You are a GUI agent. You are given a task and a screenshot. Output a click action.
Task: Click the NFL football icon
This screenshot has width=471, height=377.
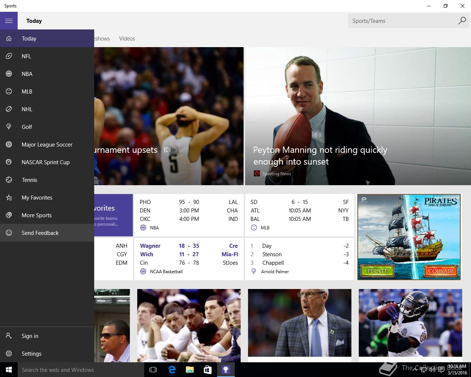9,56
